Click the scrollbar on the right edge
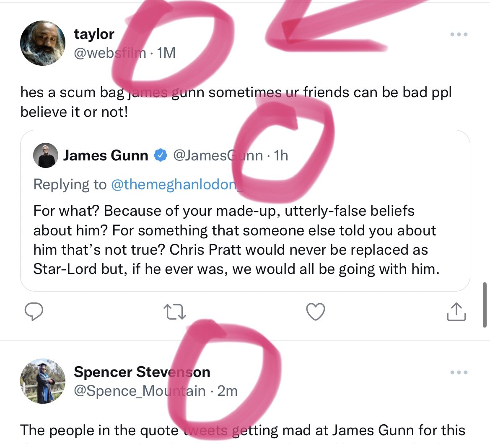 pos(485,305)
